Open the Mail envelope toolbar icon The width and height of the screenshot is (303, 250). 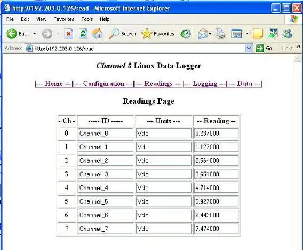pyautogui.click(x=203, y=34)
